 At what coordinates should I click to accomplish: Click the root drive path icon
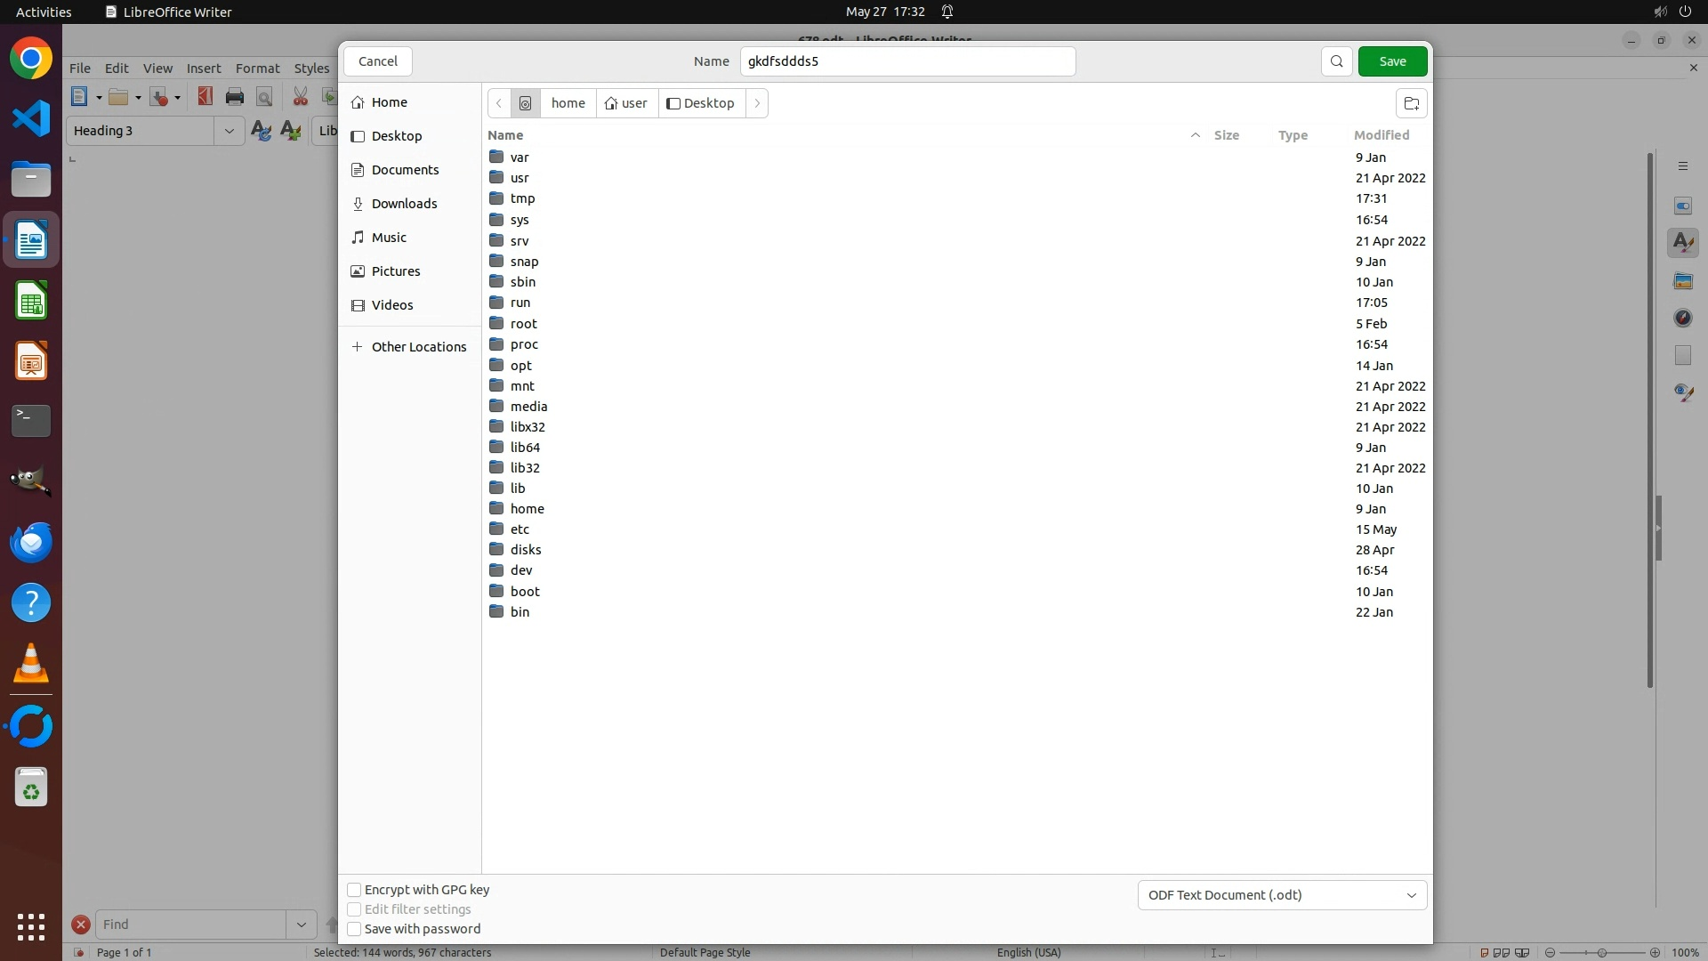point(525,103)
